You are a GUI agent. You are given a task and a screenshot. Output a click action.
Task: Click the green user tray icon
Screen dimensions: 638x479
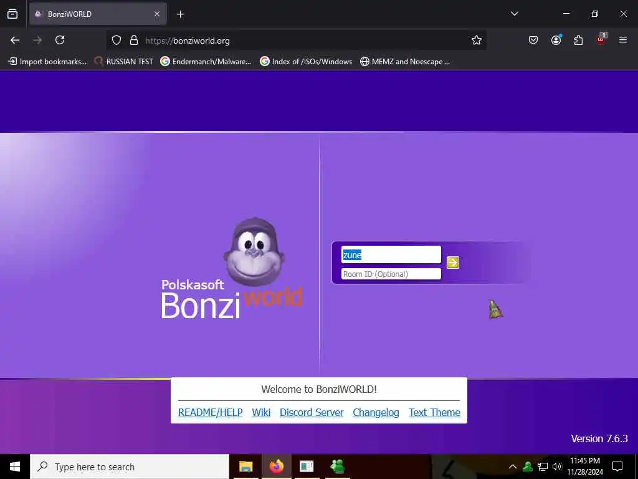[x=528, y=467]
